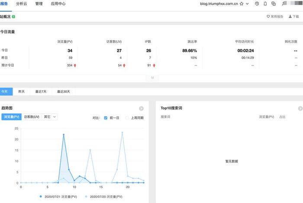Select the 昨天 time range tab
This screenshot has width=303, height=203.
(x=22, y=92)
